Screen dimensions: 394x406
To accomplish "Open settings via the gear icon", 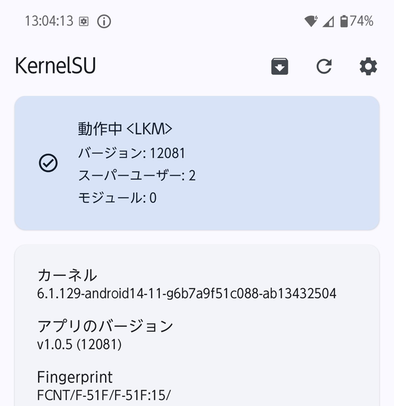I will coord(368,66).
